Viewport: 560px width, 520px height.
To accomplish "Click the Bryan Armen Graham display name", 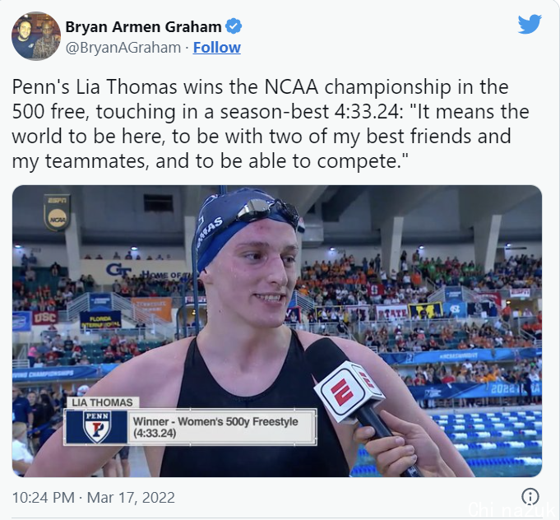I will point(143,27).
